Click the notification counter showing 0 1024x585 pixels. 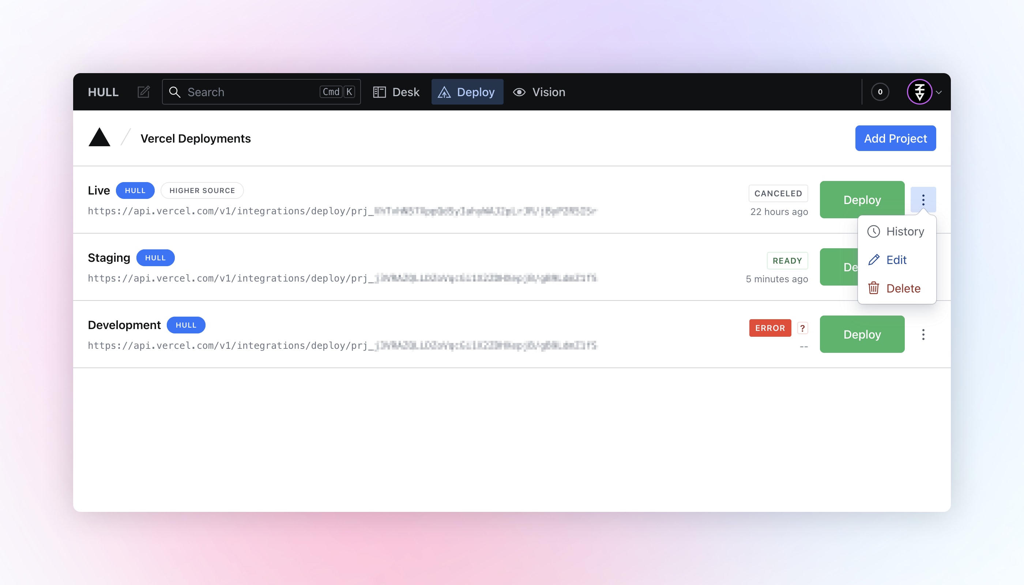[880, 92]
